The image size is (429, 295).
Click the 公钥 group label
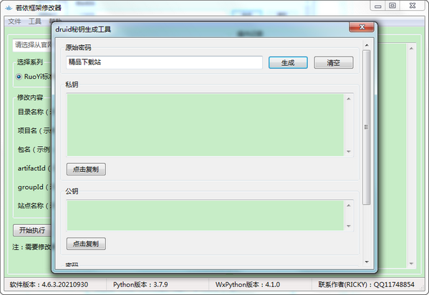(72, 191)
